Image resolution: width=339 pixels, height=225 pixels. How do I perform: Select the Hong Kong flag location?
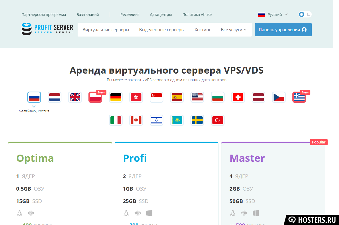136,97
